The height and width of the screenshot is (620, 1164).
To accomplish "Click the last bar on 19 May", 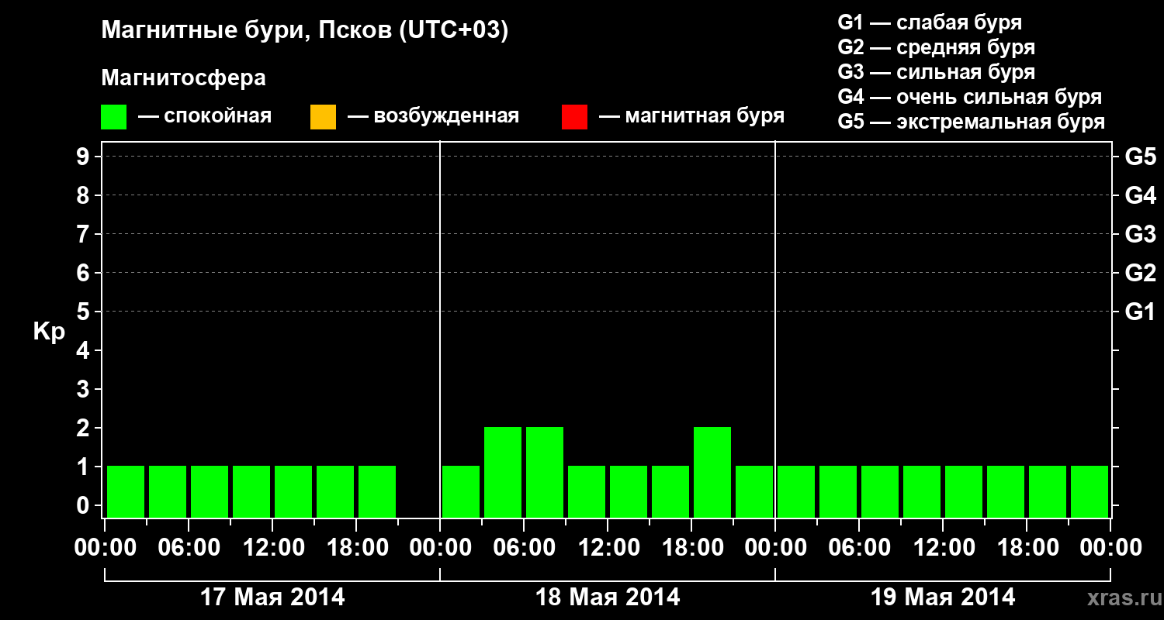I will 1090,491.
